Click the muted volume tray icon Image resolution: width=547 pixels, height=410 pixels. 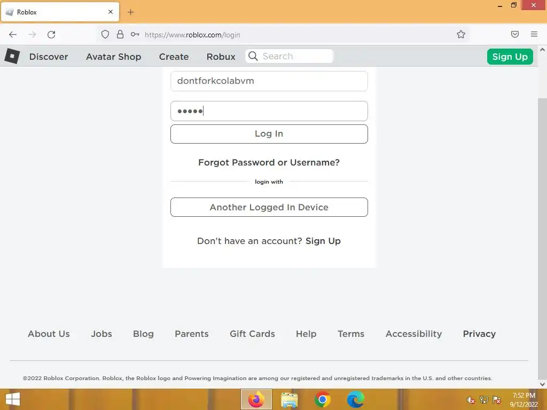pos(471,400)
